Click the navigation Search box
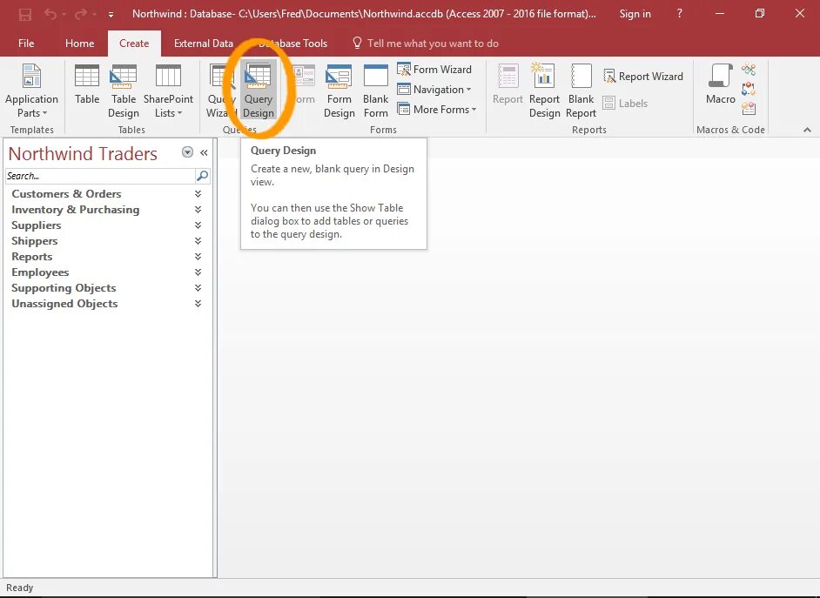 (100, 176)
